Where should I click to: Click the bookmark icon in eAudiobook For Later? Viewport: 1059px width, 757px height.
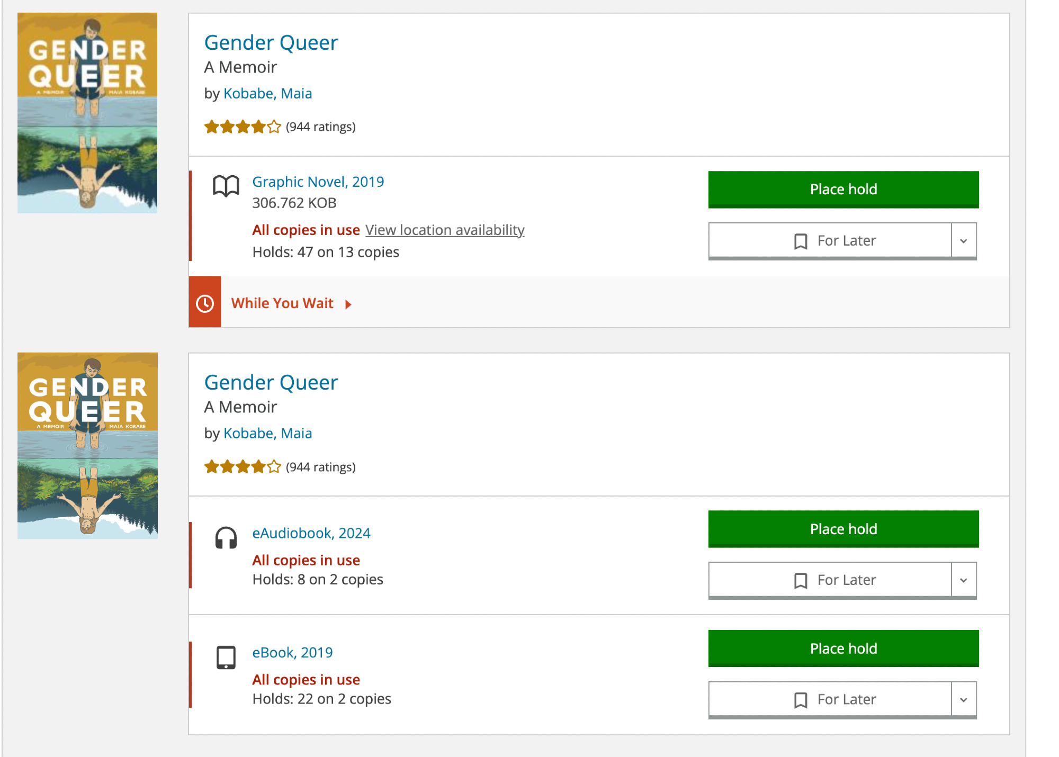(x=801, y=581)
